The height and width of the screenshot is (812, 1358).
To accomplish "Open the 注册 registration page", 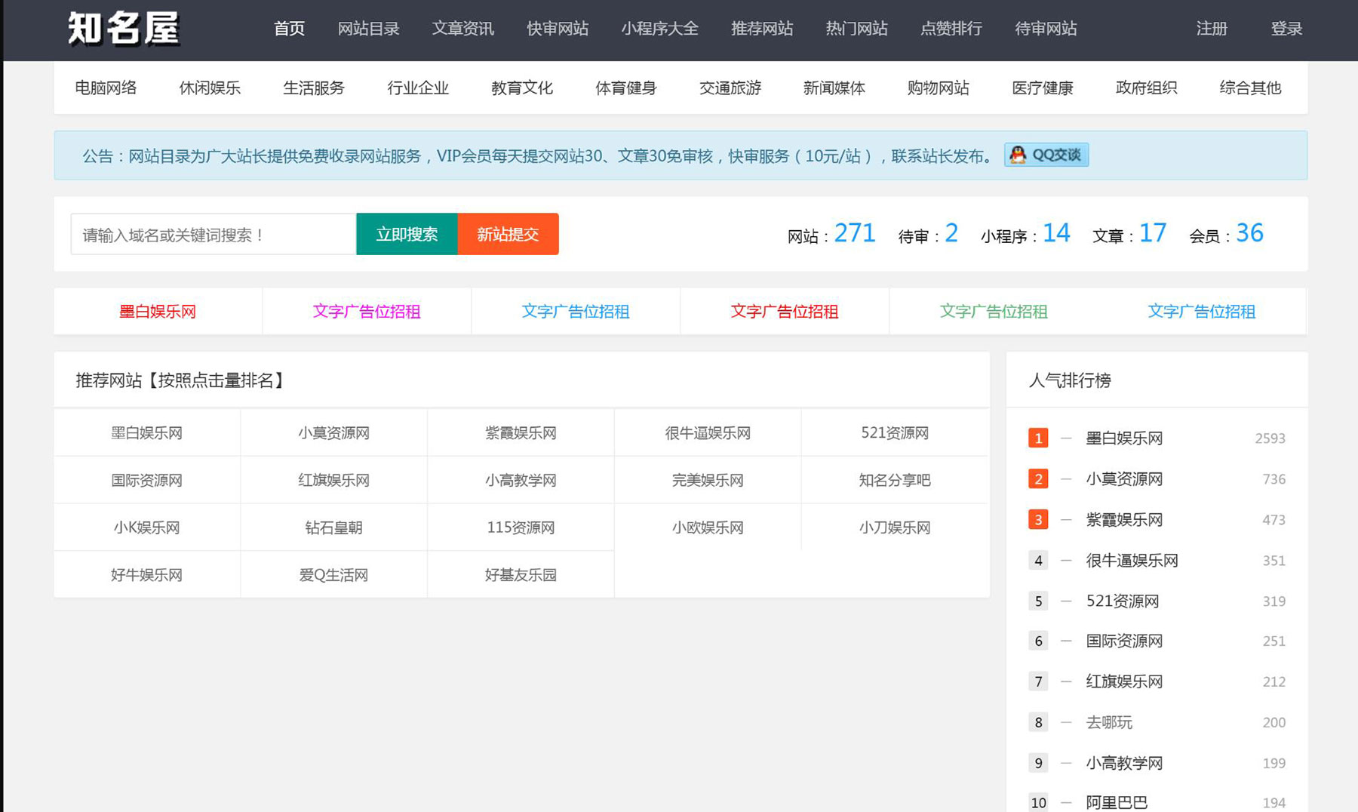I will (1211, 29).
